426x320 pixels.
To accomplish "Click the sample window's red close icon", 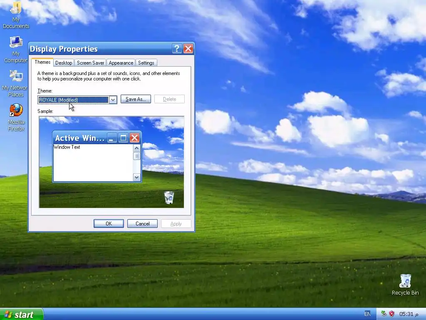I will tap(134, 138).
